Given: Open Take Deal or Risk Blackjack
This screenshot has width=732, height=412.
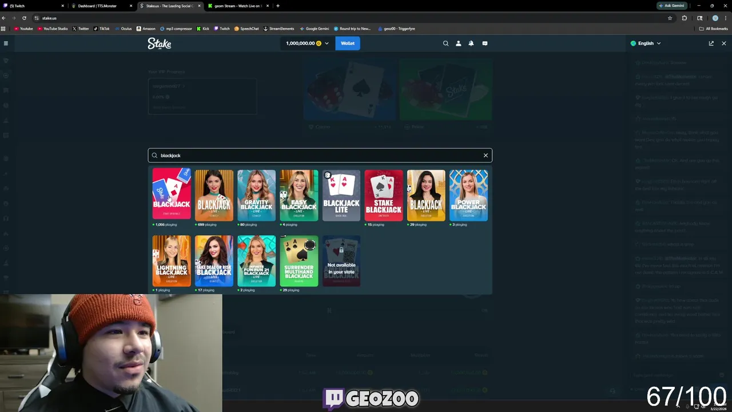Looking at the screenshot, I should pyautogui.click(x=214, y=260).
